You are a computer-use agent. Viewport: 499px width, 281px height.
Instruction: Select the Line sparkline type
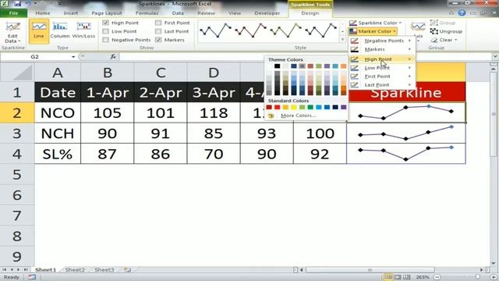39,31
